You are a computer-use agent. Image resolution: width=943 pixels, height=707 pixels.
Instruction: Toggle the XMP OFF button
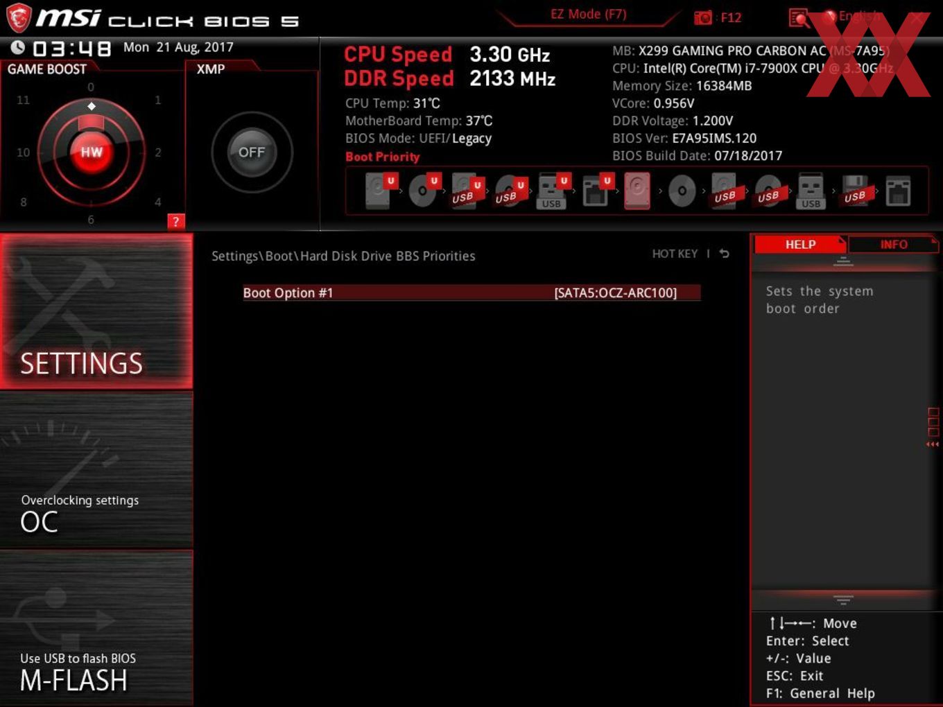[x=252, y=152]
